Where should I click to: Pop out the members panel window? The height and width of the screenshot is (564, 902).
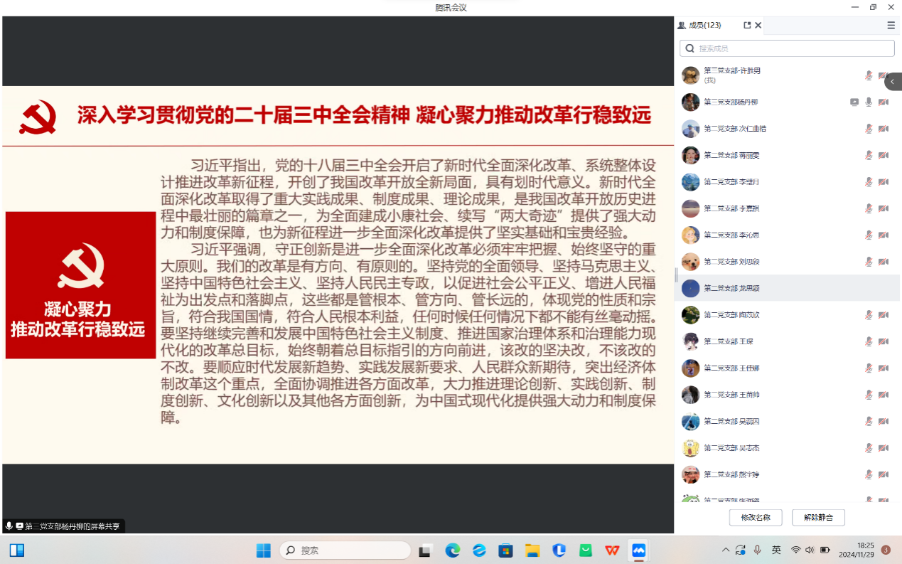pos(747,25)
